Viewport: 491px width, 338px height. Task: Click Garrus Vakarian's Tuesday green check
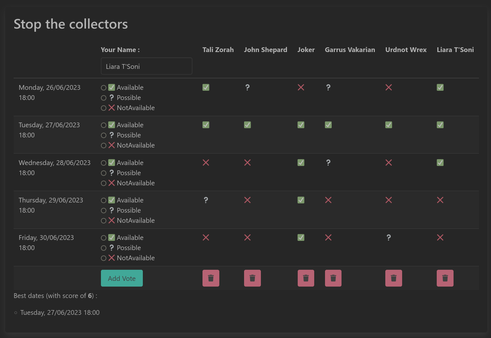tap(328, 125)
